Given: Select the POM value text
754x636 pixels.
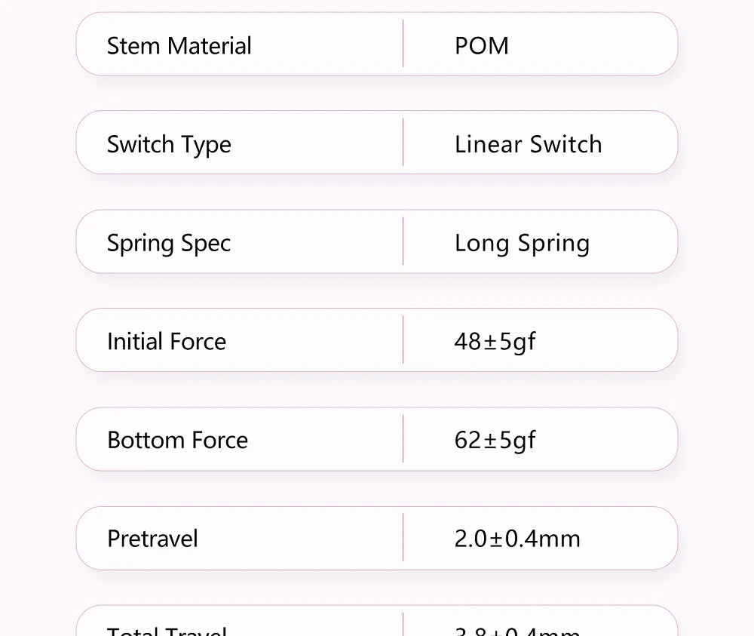Looking at the screenshot, I should [x=481, y=45].
